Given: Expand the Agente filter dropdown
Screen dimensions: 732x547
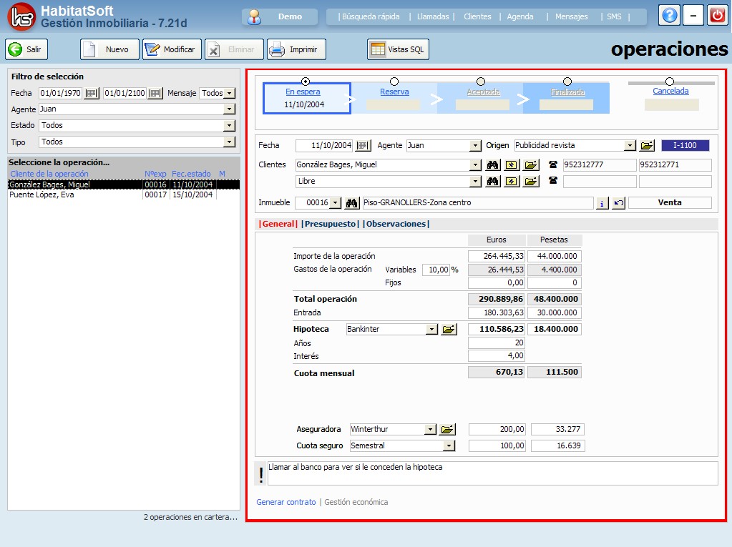Looking at the screenshot, I should [229, 109].
